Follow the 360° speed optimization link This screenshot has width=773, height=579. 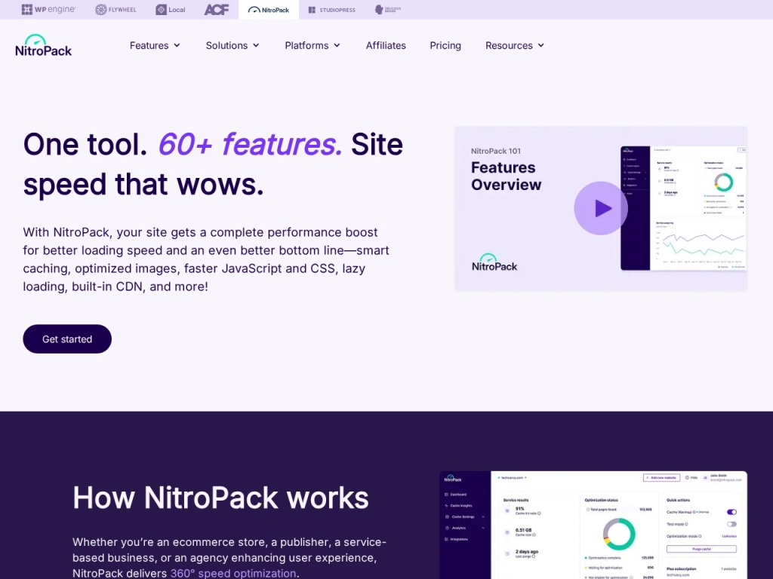tap(233, 573)
